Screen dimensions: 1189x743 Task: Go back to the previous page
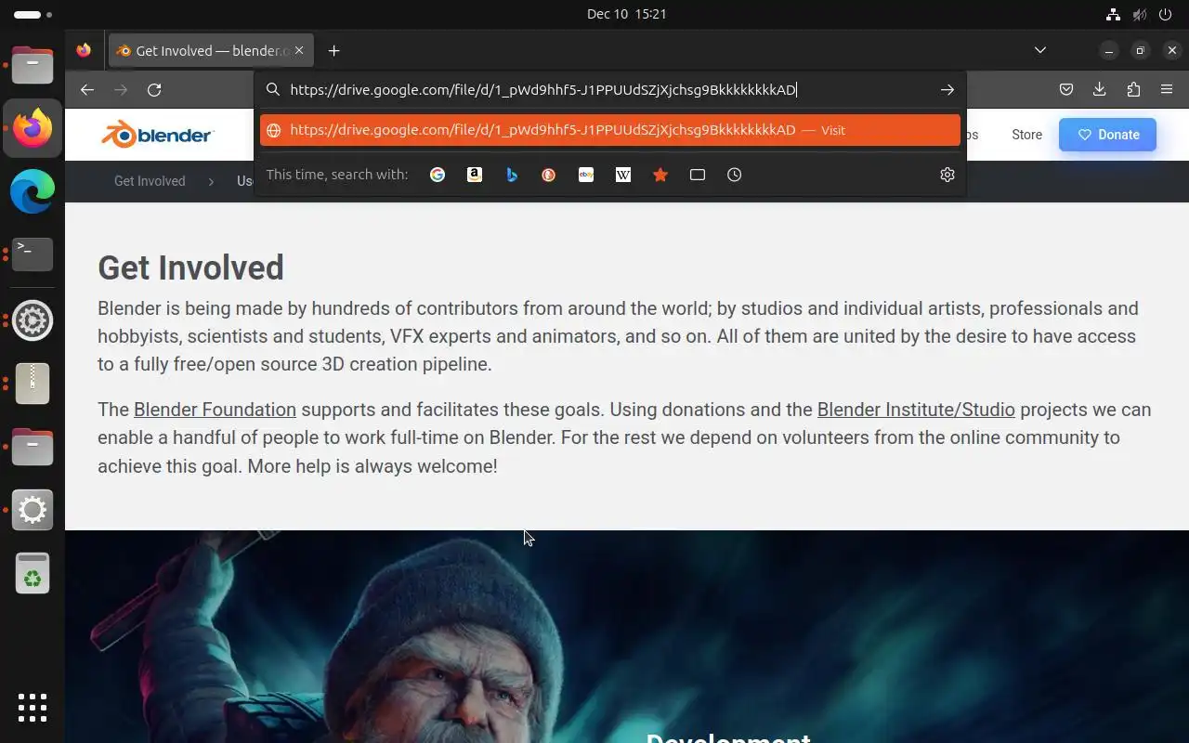[x=87, y=90]
